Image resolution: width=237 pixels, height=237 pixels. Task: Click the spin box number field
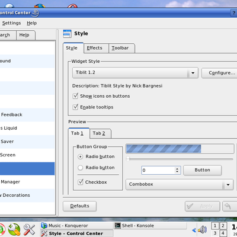pos(158,170)
